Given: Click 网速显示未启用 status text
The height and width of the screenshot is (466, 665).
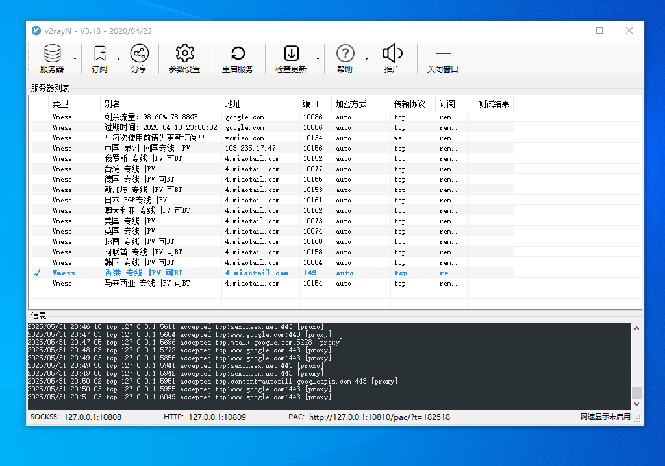Looking at the screenshot, I should point(605,417).
